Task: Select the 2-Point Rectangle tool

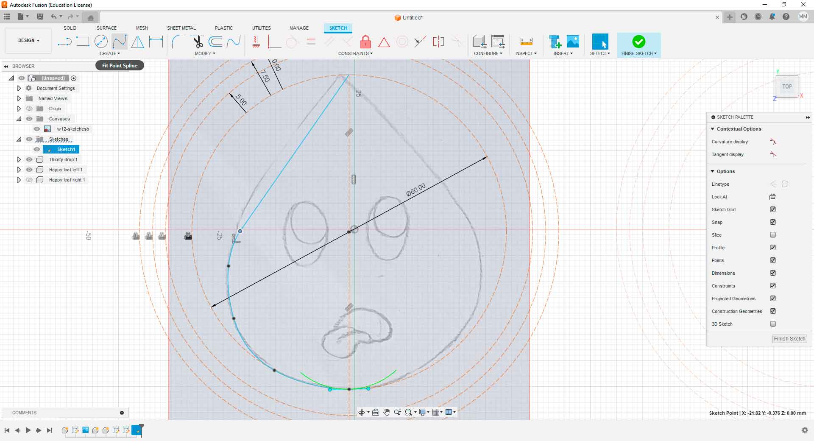Action: click(x=83, y=42)
